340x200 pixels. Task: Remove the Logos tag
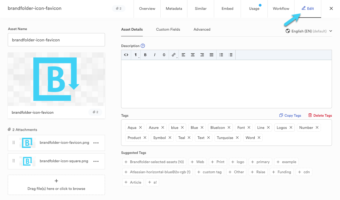(291, 128)
